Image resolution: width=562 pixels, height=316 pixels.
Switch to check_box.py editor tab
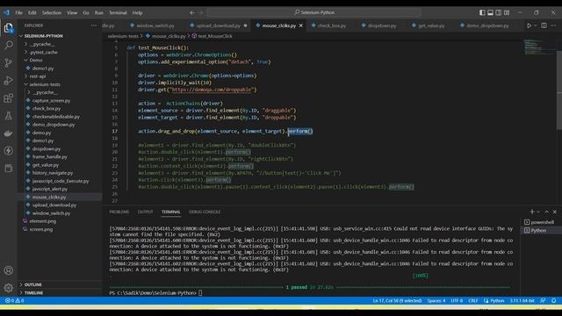(x=332, y=25)
